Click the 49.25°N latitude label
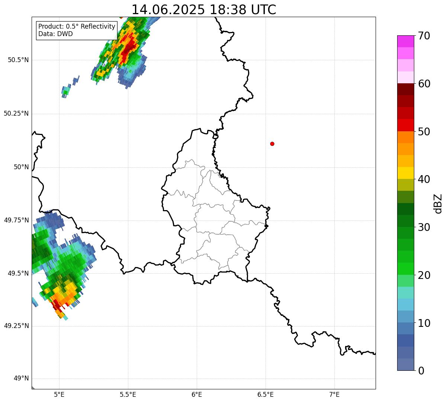This screenshot has height=402, width=447. (16, 326)
